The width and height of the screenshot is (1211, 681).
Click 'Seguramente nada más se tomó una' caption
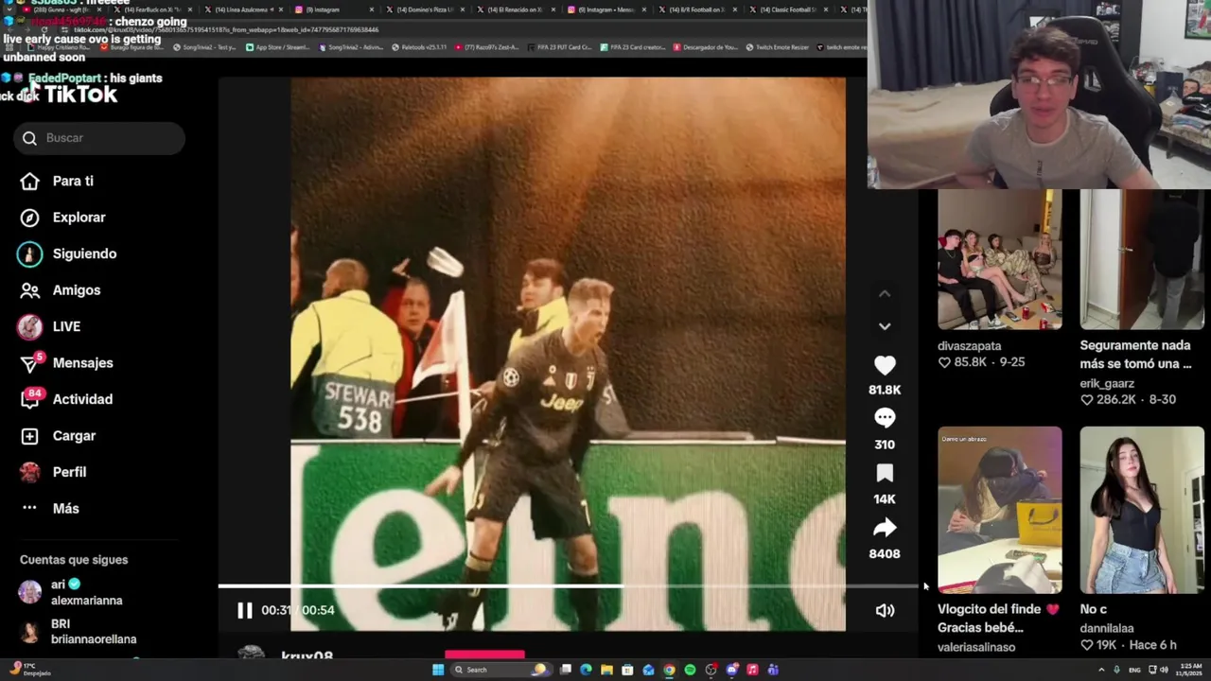(1136, 355)
